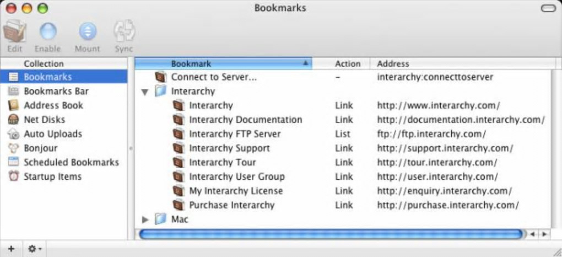The image size is (562, 257).
Task: Click the address ftp://ftp.interarchy.com/
Action: [x=431, y=134]
